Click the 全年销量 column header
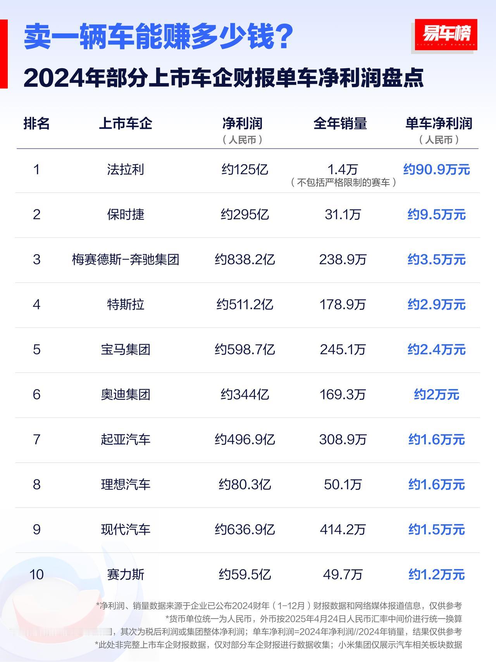Screen dimensions: 496x662 (340, 124)
